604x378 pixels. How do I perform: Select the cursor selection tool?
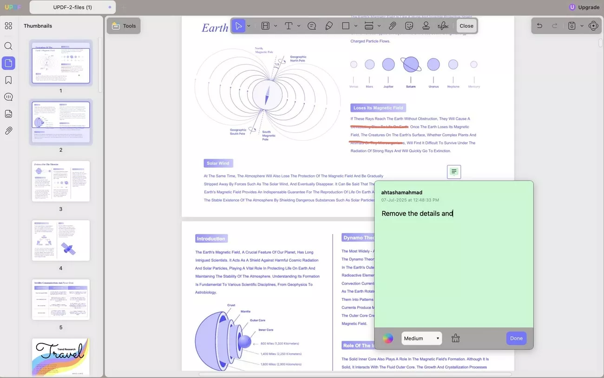(x=238, y=26)
